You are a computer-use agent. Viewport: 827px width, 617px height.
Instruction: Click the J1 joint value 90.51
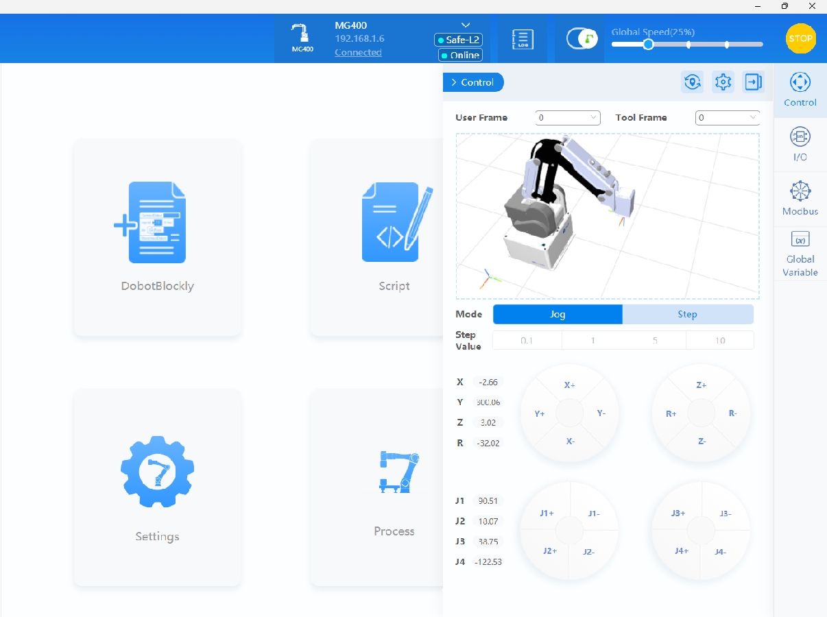tap(488, 500)
